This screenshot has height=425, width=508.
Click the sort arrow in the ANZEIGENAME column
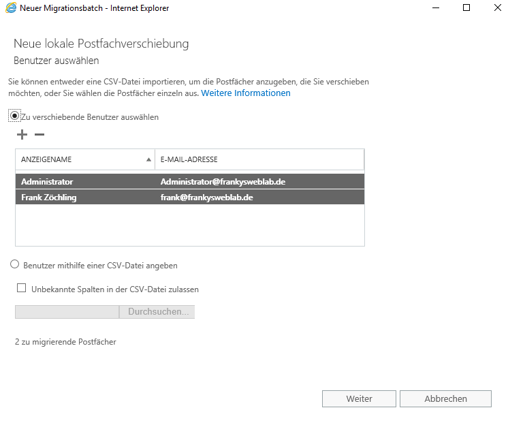[148, 159]
